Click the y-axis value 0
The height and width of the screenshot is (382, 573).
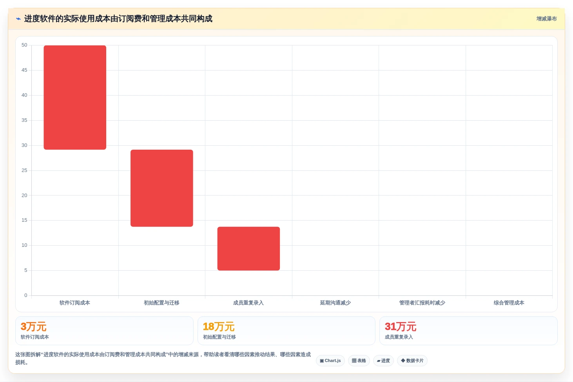coord(26,295)
